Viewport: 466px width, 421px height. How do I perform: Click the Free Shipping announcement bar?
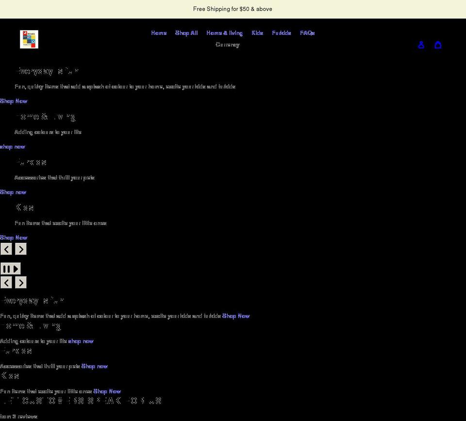tap(233, 9)
